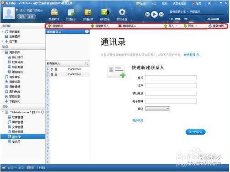Mute via the speaker icon
Image resolution: width=230 pixels, height=172 pixels.
point(209,19)
